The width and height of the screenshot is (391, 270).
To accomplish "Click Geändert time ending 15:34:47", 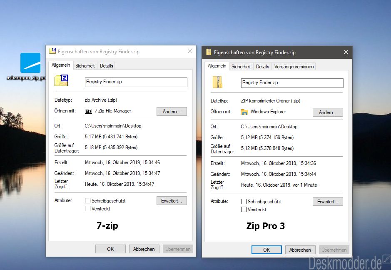I will tap(122, 173).
